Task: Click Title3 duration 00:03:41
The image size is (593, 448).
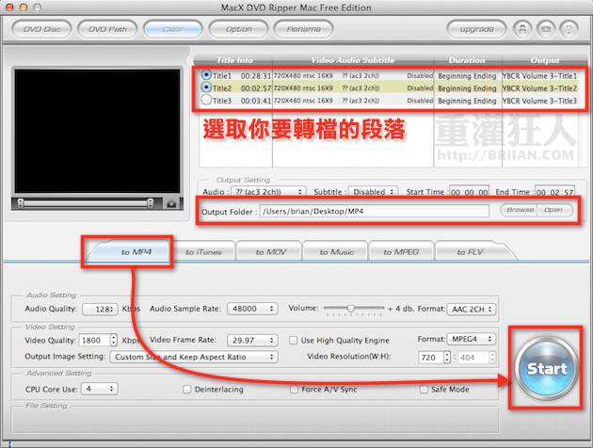Action: (x=256, y=101)
